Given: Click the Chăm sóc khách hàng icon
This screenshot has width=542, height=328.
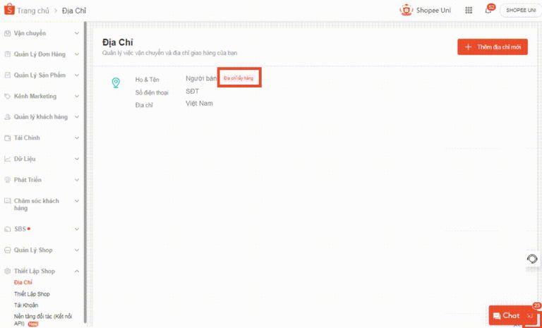Looking at the screenshot, I should [7, 201].
